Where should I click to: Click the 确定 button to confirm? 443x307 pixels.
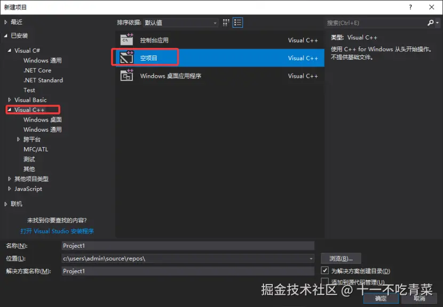pos(381,298)
